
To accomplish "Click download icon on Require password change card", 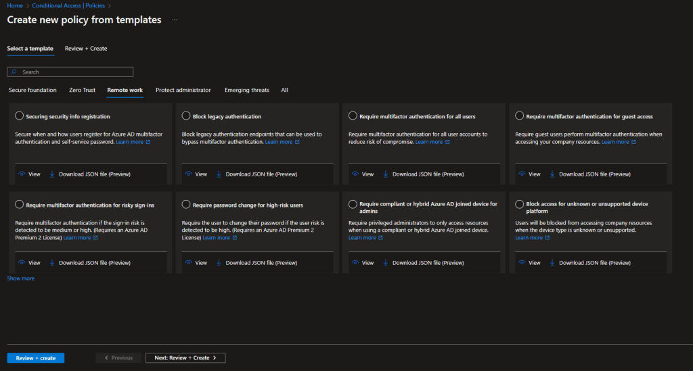I will [218, 263].
